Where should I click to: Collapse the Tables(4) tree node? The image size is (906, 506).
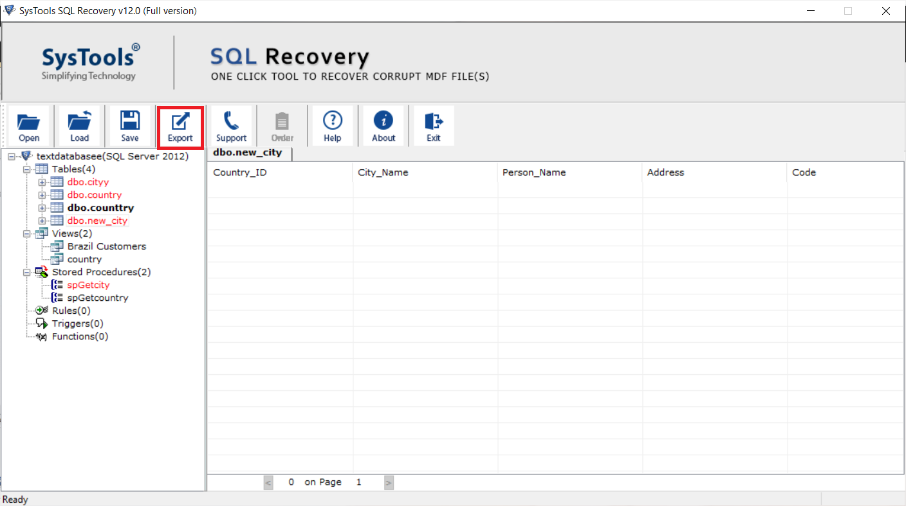tap(27, 170)
